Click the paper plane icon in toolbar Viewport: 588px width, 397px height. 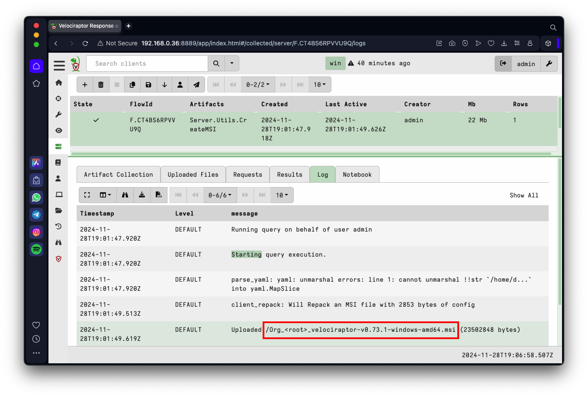[x=196, y=85]
